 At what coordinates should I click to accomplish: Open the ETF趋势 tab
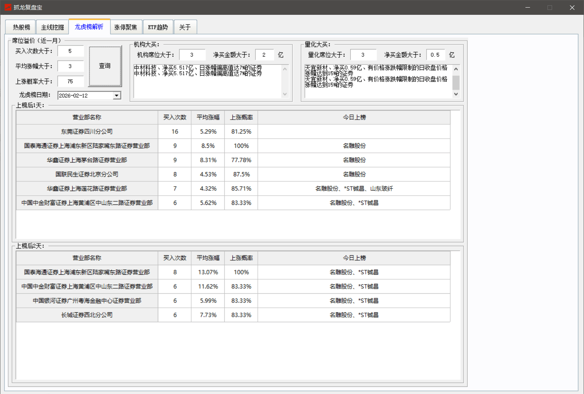[158, 27]
